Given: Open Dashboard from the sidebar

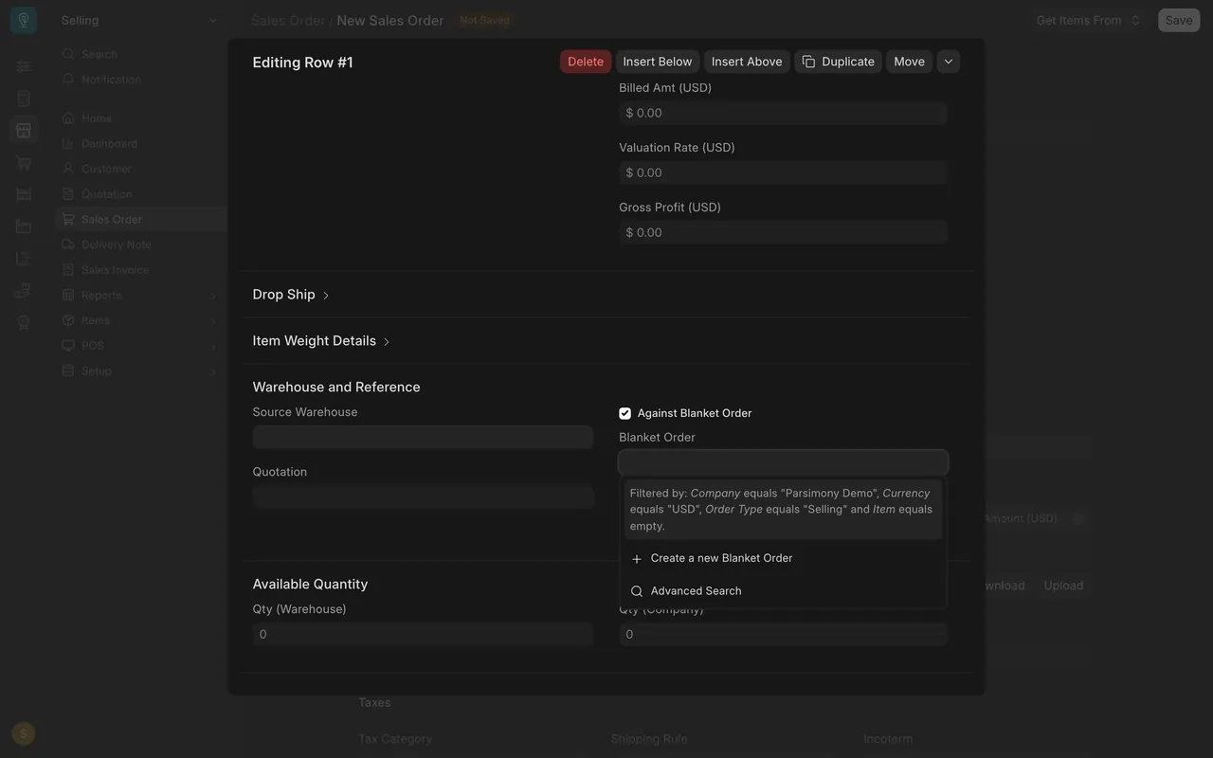Looking at the screenshot, I should tap(140, 144).
